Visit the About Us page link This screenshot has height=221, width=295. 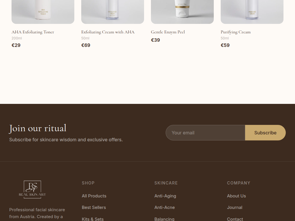pos(237,196)
